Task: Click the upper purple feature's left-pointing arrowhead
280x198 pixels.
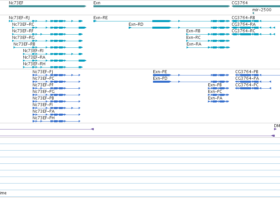Action: pyautogui.click(x=92, y=129)
